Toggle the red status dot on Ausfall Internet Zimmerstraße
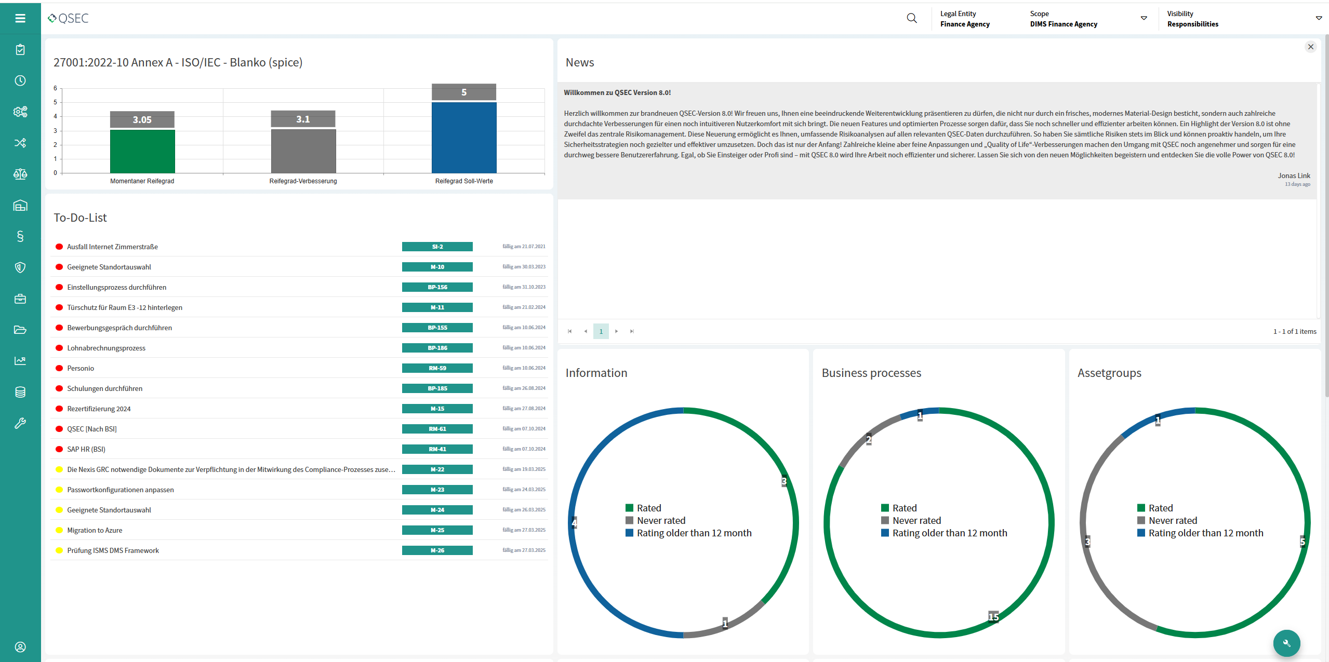1329x662 pixels. coord(58,247)
